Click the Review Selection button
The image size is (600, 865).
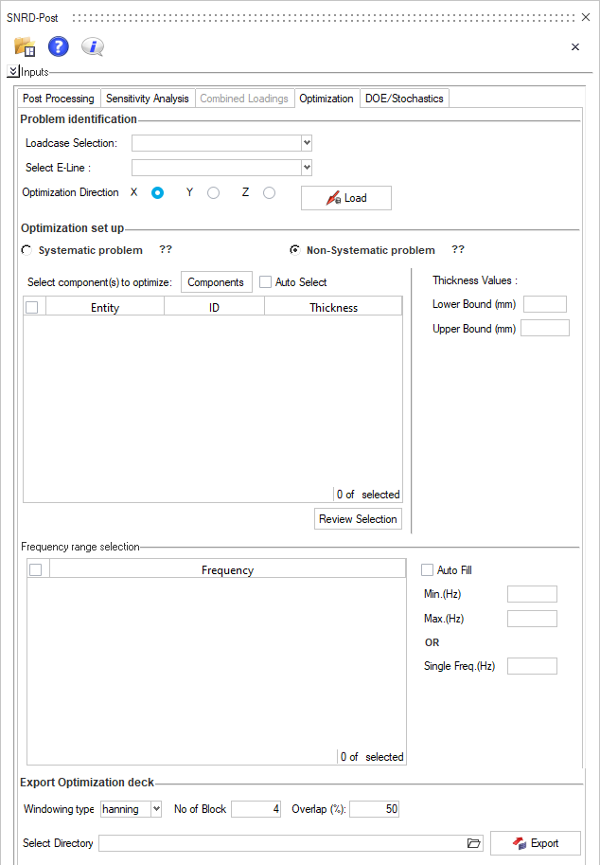(x=358, y=519)
